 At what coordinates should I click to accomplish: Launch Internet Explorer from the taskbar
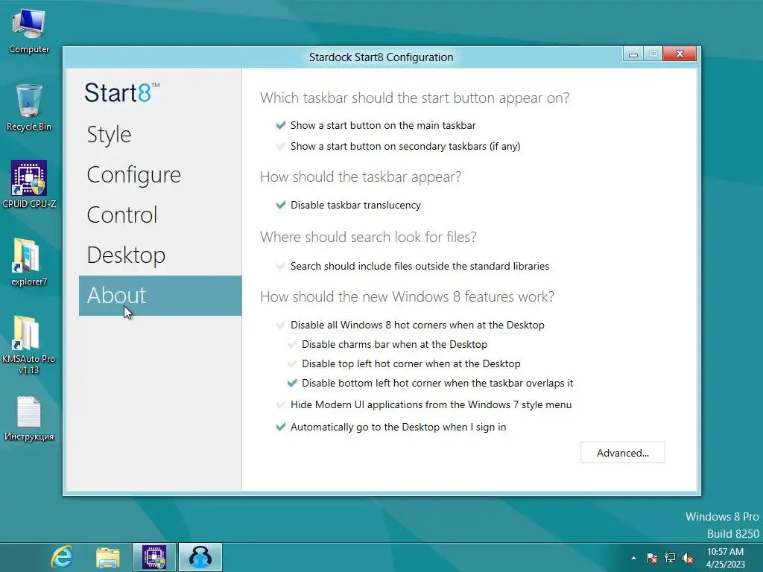pos(62,557)
